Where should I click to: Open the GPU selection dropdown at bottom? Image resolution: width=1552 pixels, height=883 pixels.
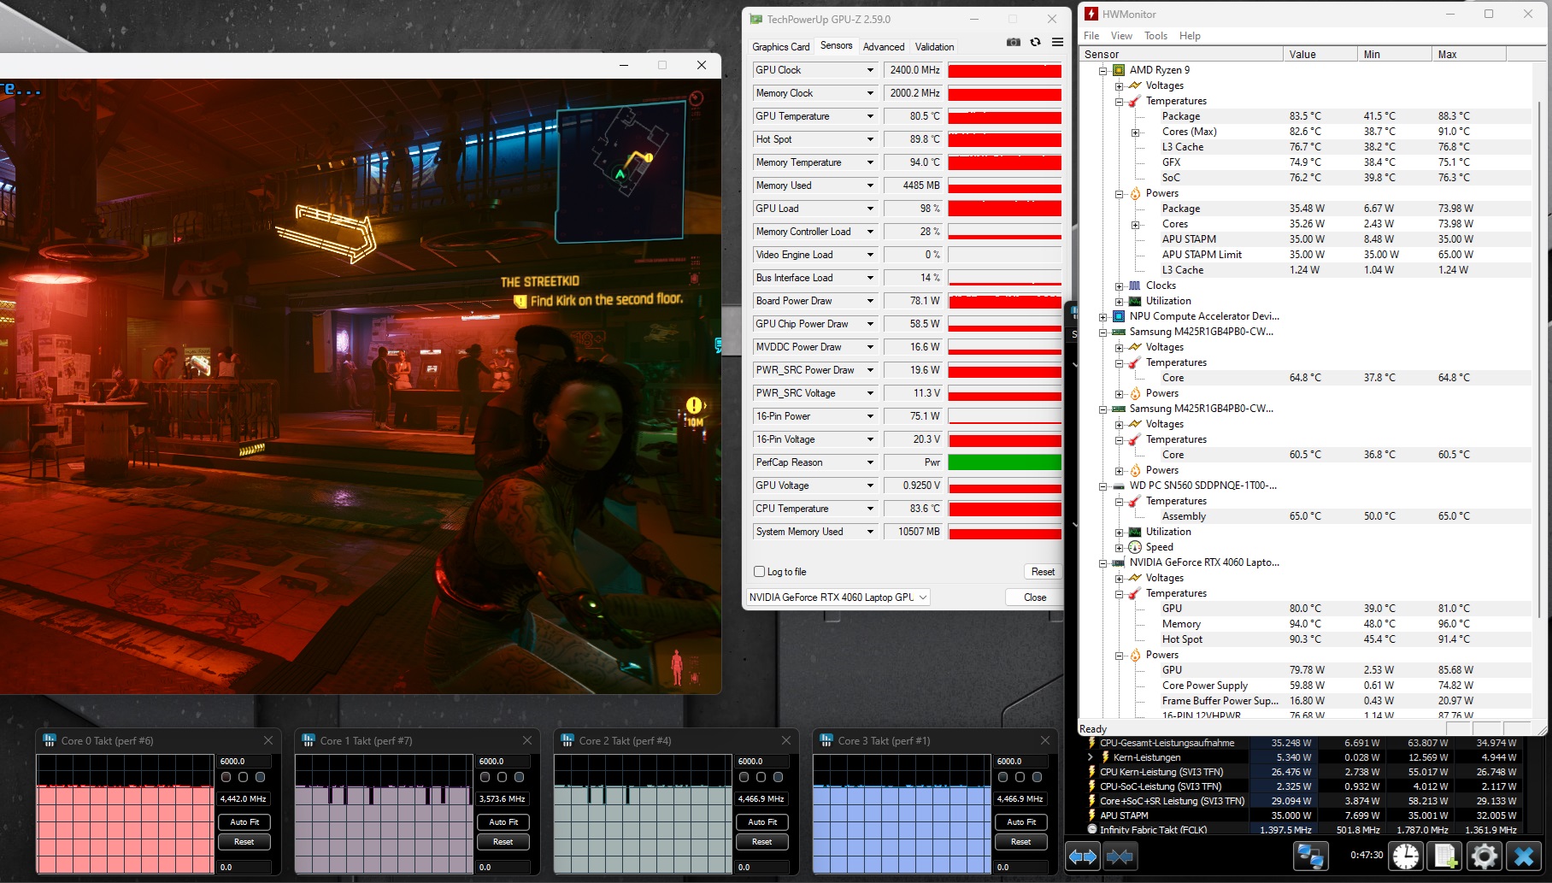[838, 597]
